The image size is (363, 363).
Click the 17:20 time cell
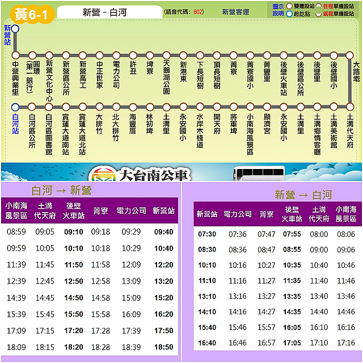pos(74,331)
